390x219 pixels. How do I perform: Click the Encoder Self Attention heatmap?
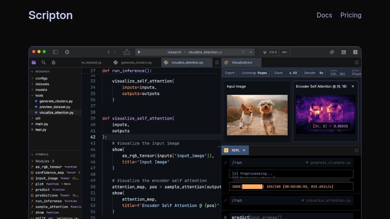325,114
